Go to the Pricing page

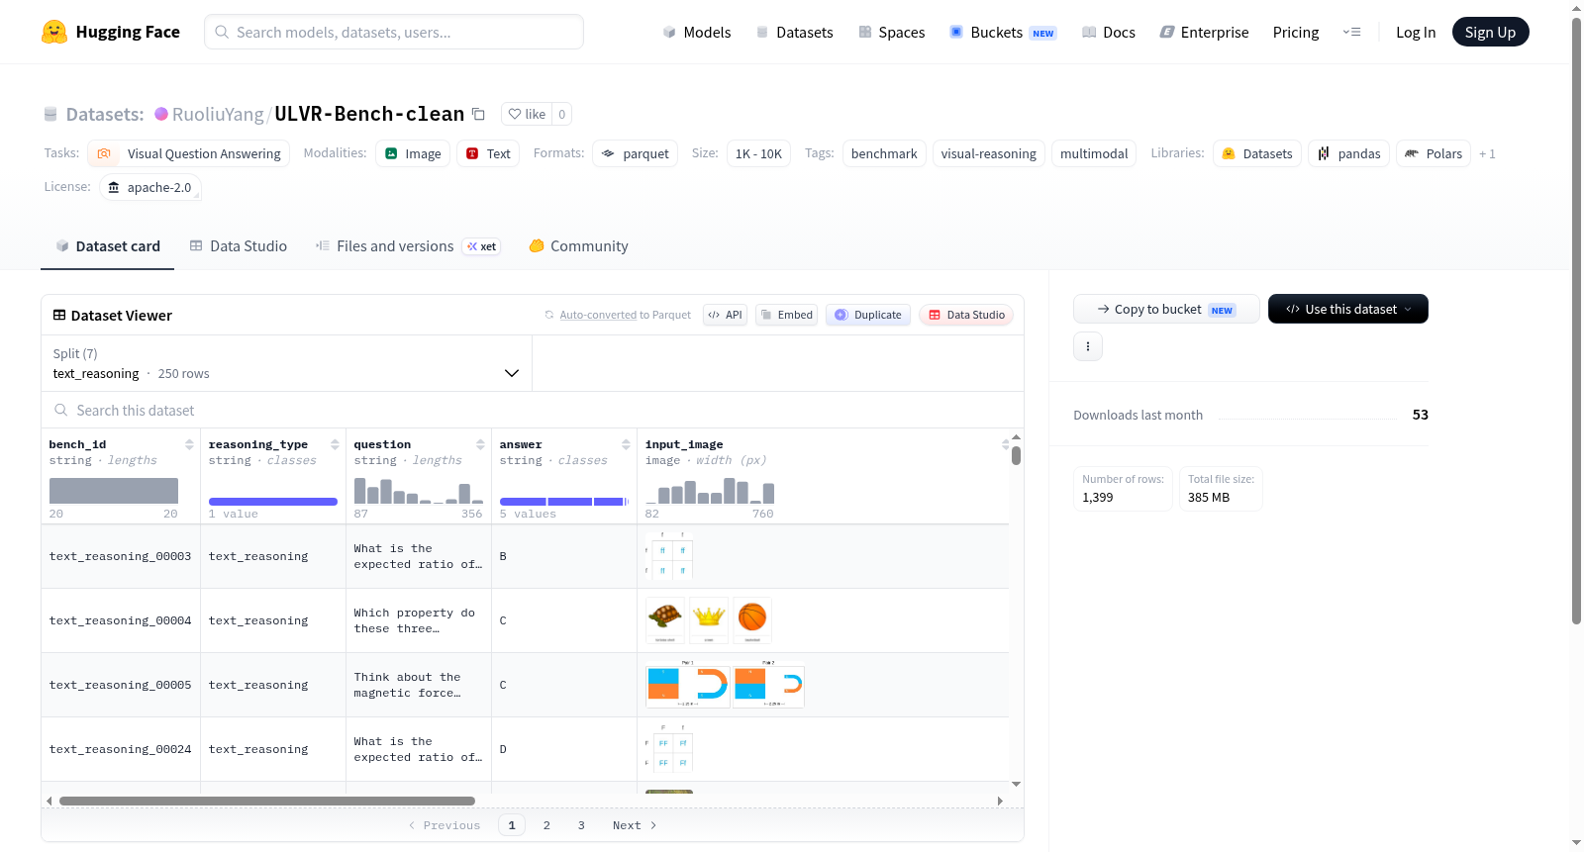(1296, 32)
